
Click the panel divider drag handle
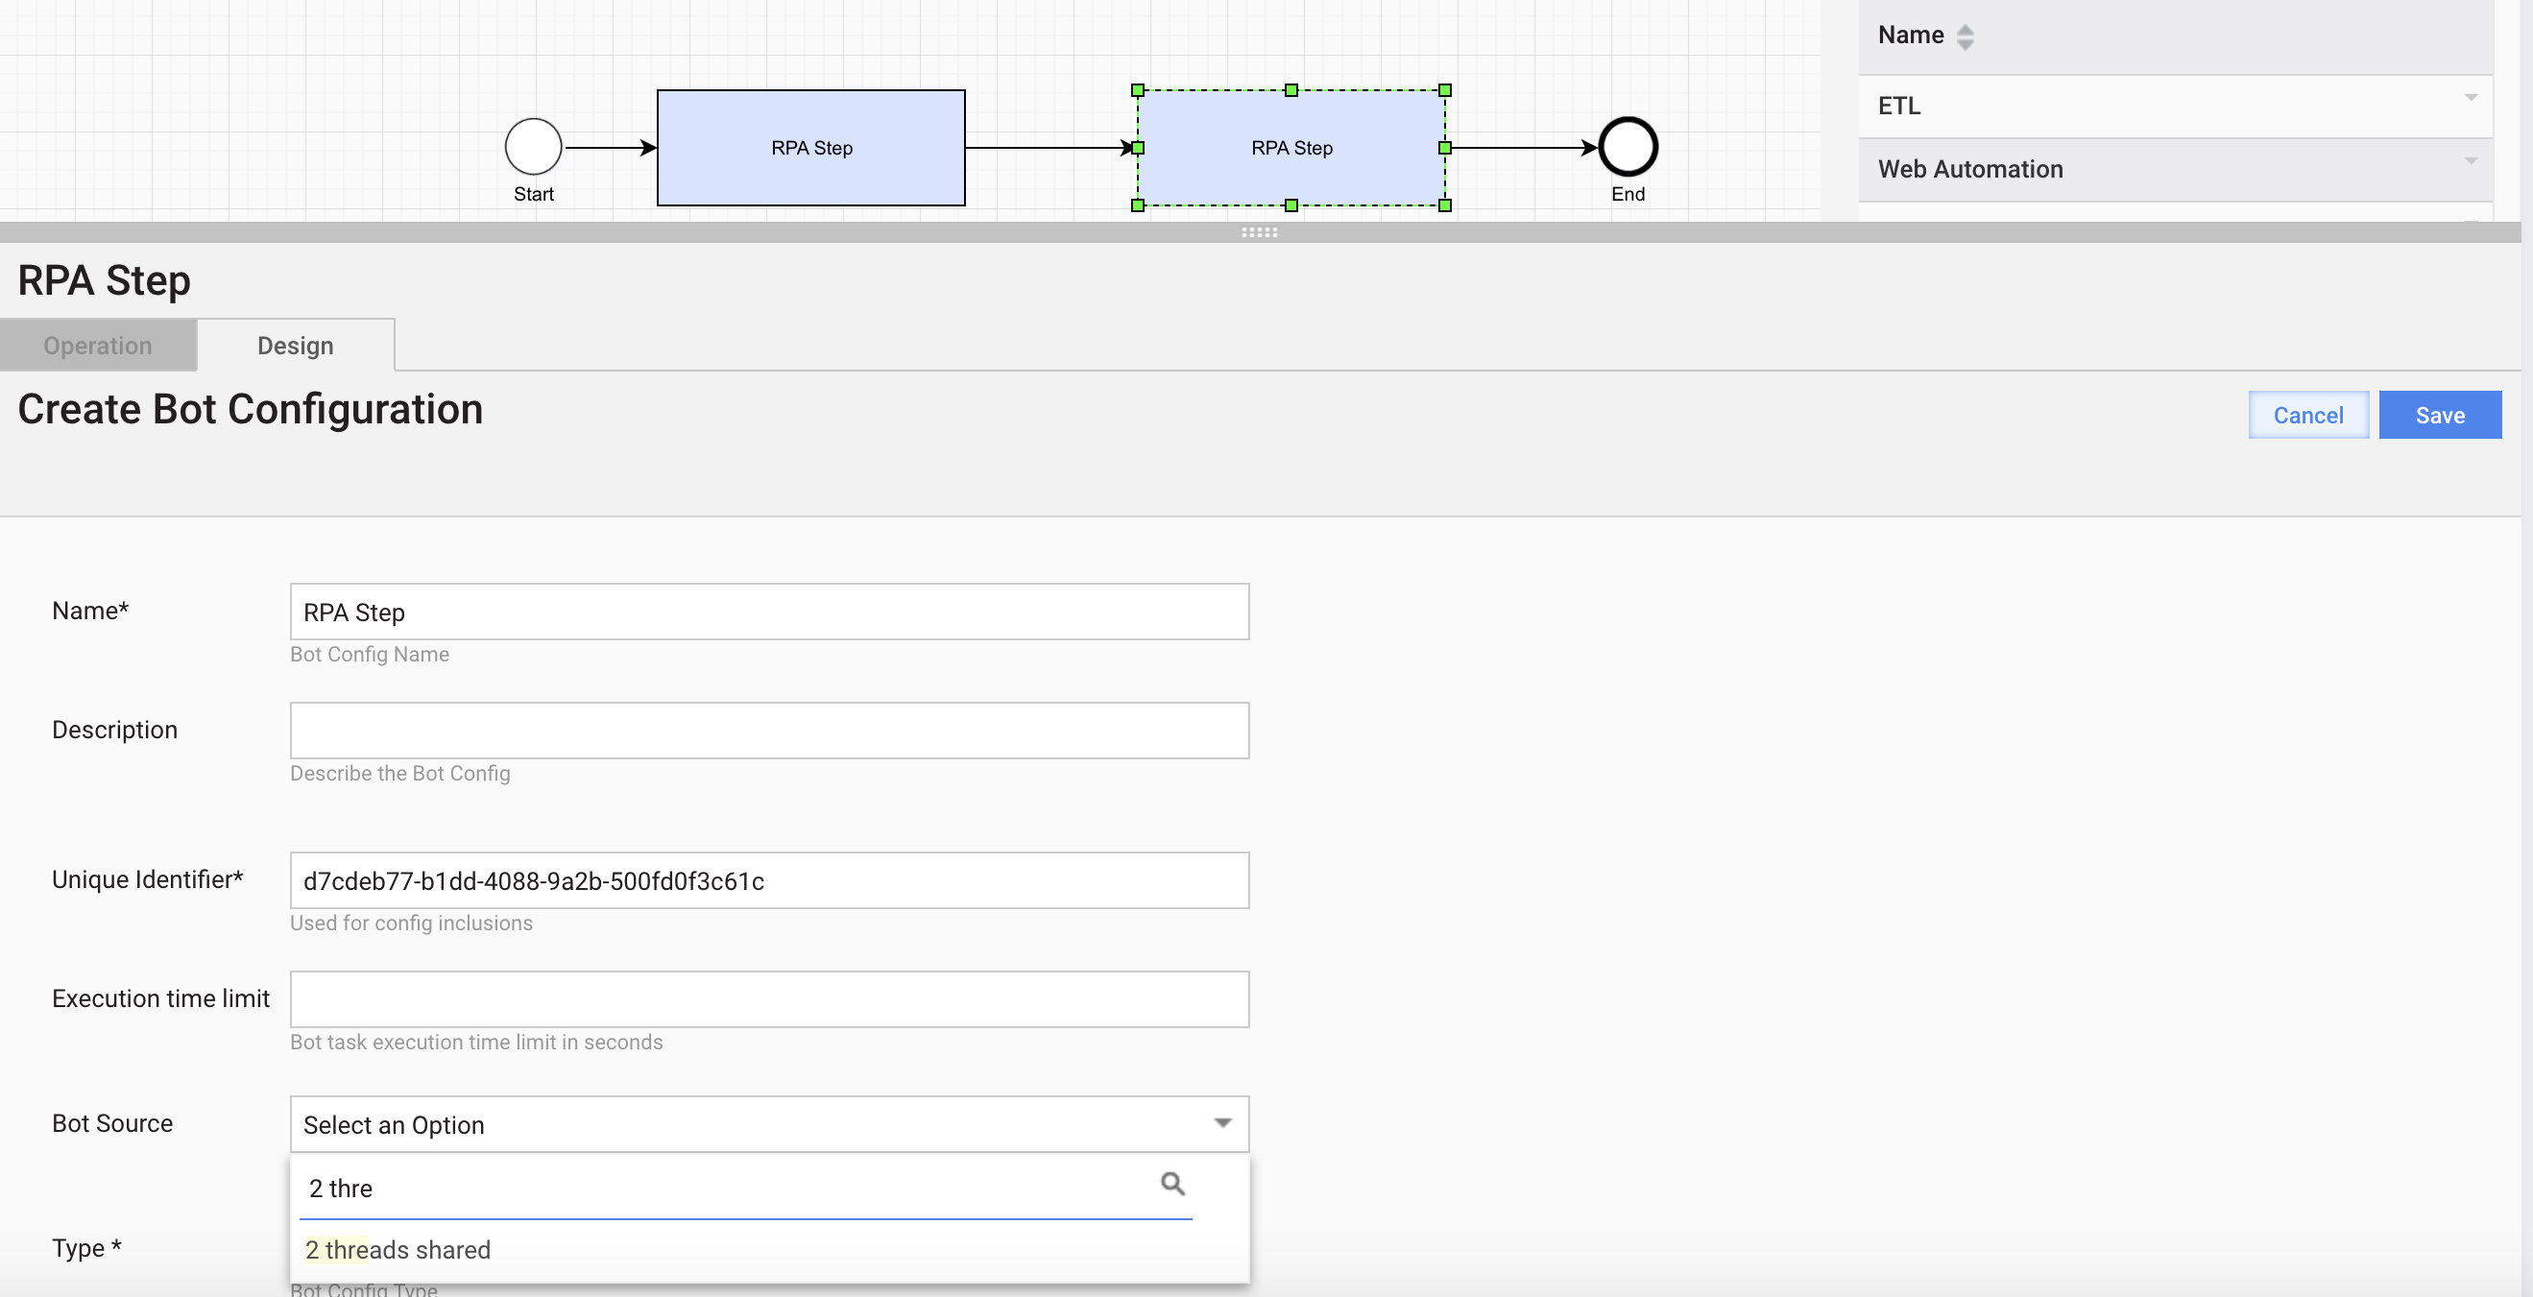pos(1259,233)
